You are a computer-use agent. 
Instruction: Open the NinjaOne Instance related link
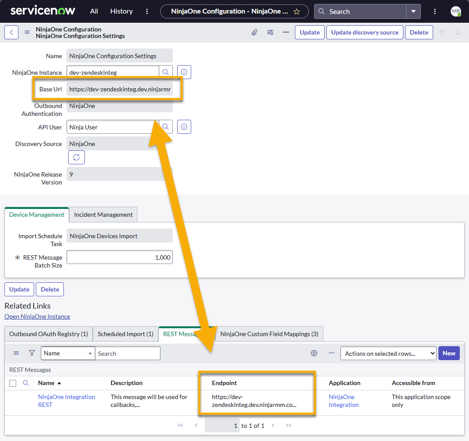(37, 316)
